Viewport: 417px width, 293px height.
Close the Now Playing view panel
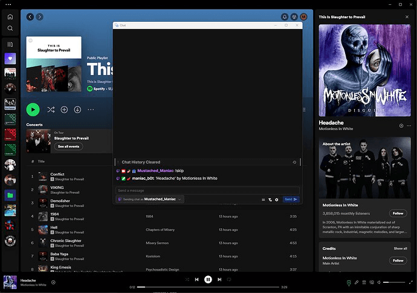coord(407,17)
